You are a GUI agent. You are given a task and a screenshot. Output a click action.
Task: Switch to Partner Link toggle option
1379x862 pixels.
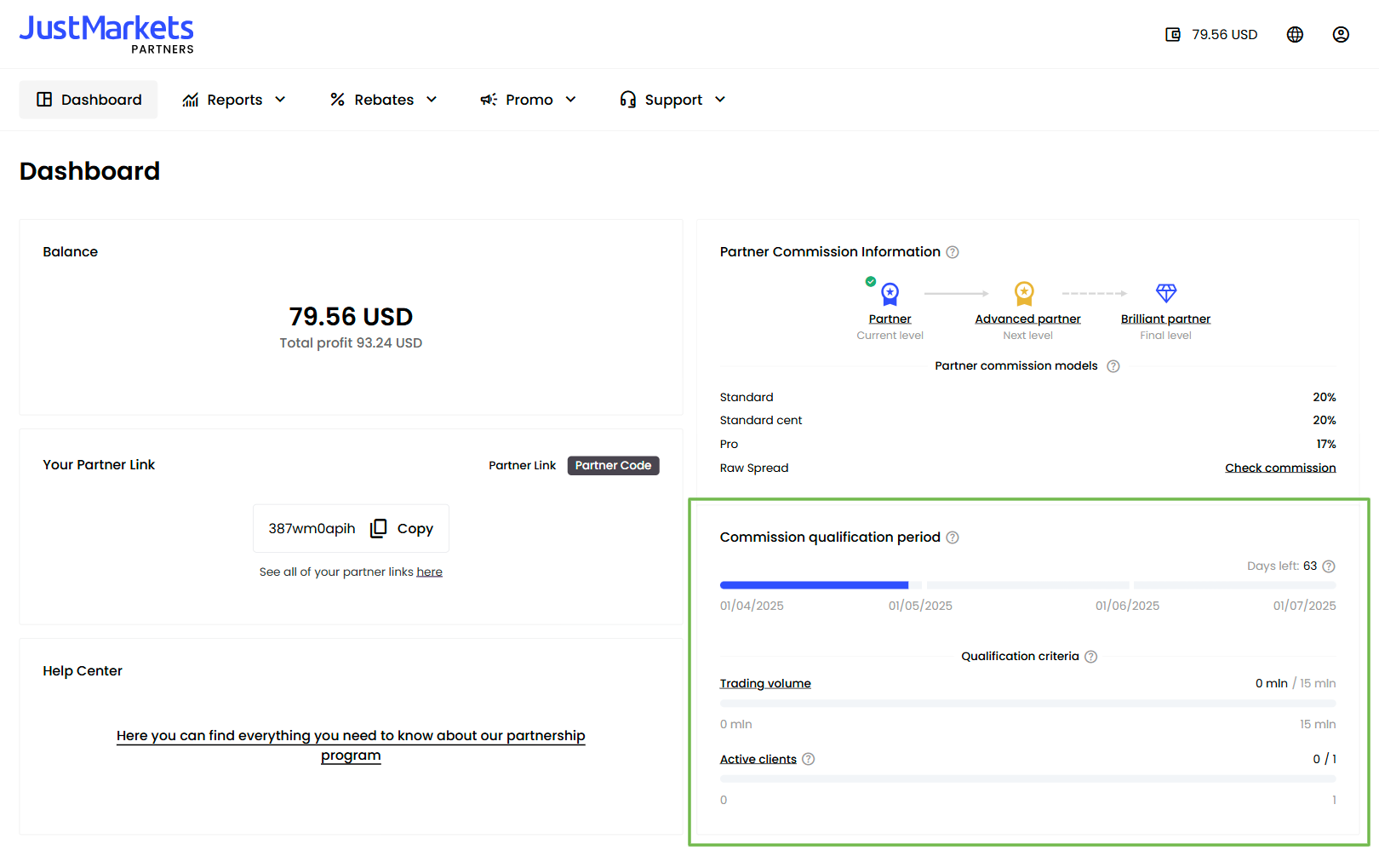(522, 465)
